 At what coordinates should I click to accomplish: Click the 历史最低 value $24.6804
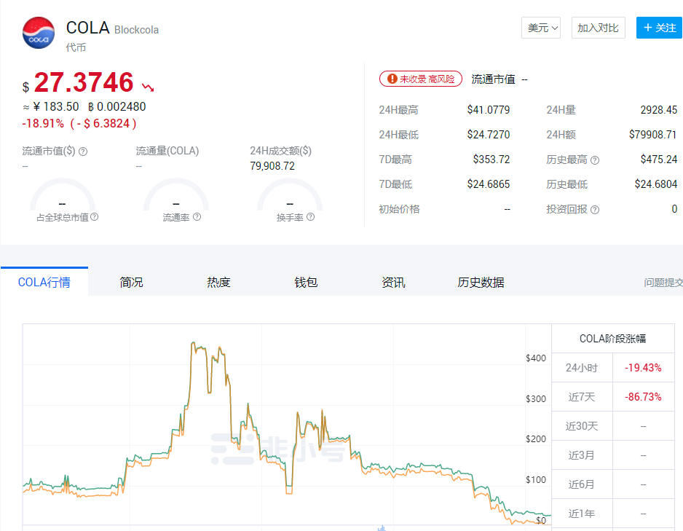[x=655, y=184]
